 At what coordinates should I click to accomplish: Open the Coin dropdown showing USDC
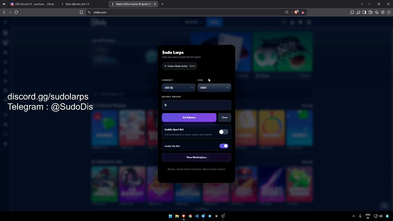214,88
